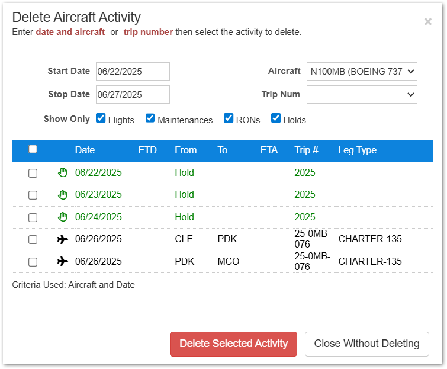Click into the Start Date field

pos(133,72)
